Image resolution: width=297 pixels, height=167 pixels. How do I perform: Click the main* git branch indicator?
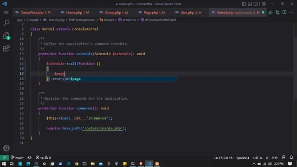pos(18,158)
